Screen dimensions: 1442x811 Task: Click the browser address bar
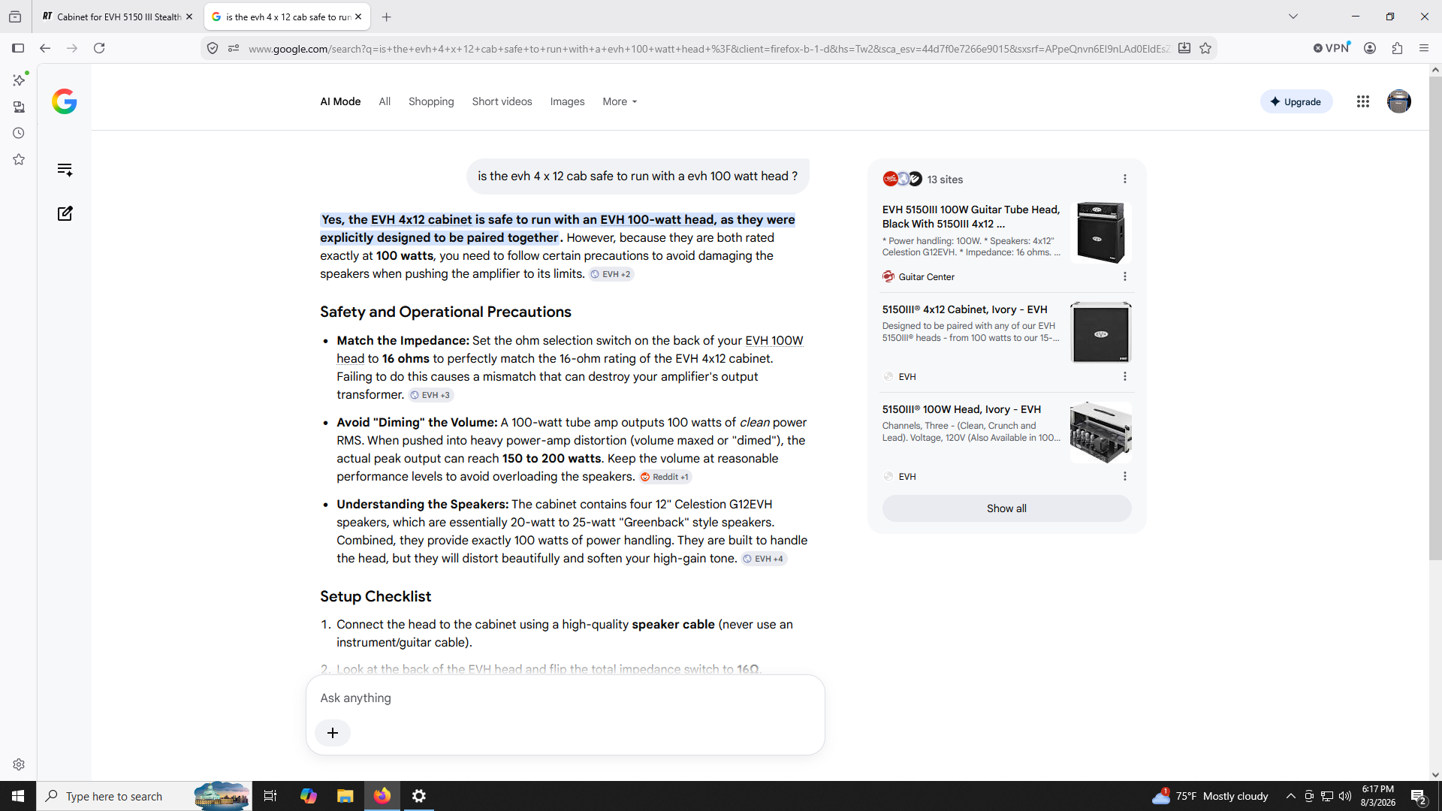pyautogui.click(x=708, y=48)
